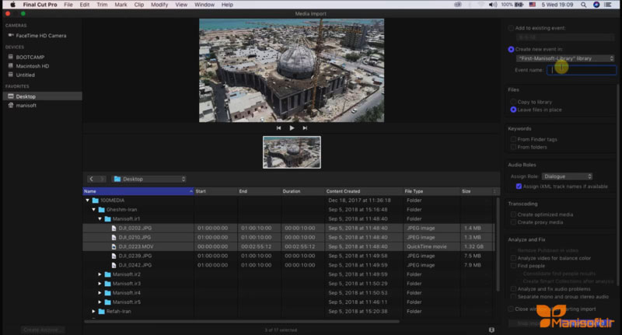Image resolution: width=622 pixels, height=335 pixels.
Task: Select DJI_0223.MOV file icon
Action: pos(114,246)
